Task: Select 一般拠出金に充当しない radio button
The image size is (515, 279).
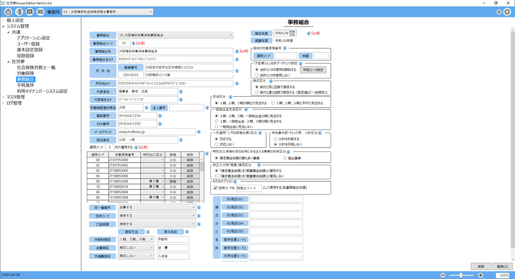Action: (216, 126)
